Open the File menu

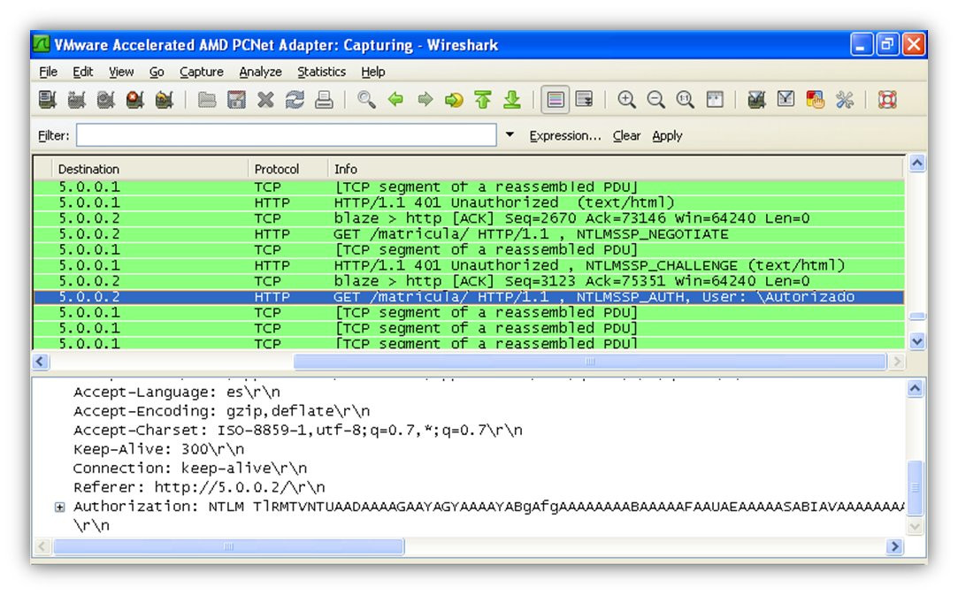[48, 72]
